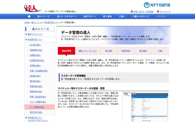The width and height of the screenshot is (195, 122).
Task: Select the 製品の特長 tab
Action: [66, 51]
